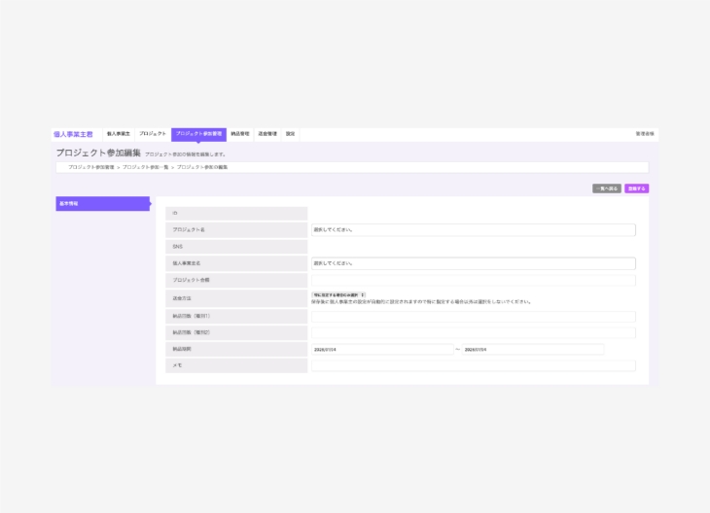The width and height of the screenshot is (710, 513).
Task: Open the プロジェクト nav tab
Action: tap(153, 134)
